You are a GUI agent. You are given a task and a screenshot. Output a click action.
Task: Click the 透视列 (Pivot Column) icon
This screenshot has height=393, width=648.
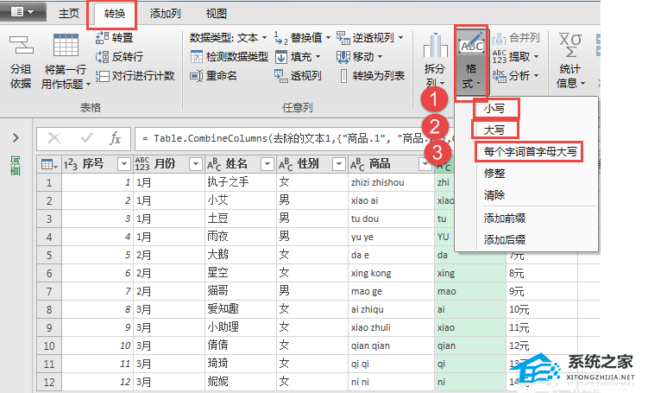[x=281, y=75]
